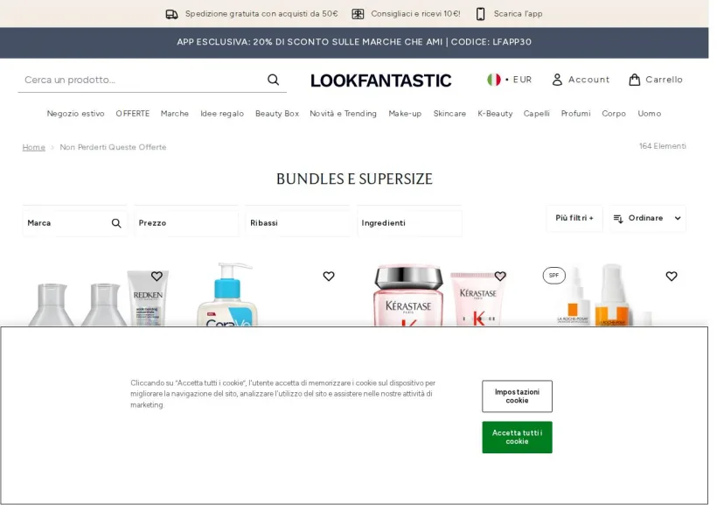Click the shopping bag cart icon

click(x=634, y=80)
